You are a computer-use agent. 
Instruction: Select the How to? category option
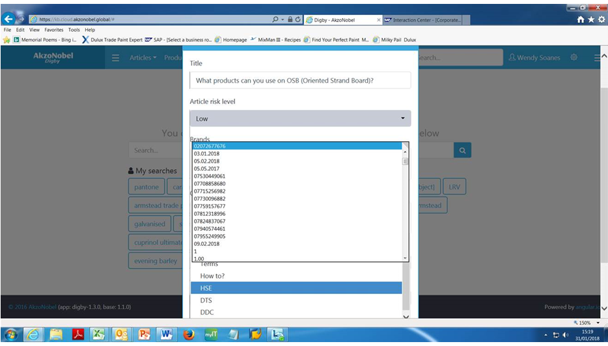[296, 276]
